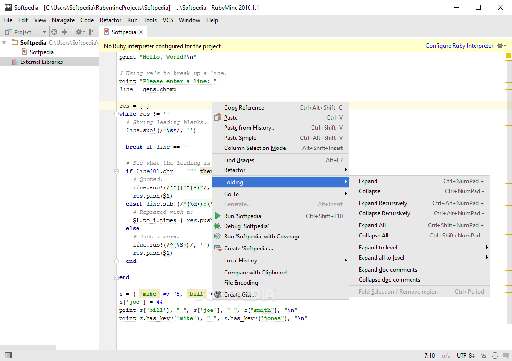The height and width of the screenshot is (361, 512).
Task: Open the Navigate menu
Action: [x=63, y=20]
